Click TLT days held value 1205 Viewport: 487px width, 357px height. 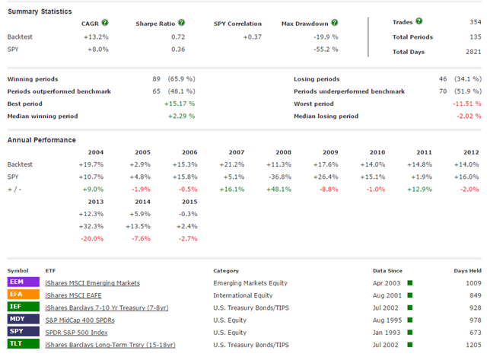(x=473, y=345)
